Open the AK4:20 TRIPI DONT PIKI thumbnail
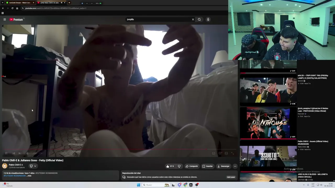Image resolution: width=335 pixels, height=188 pixels. tap(268, 90)
